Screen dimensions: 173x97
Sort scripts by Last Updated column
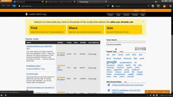click(94, 43)
